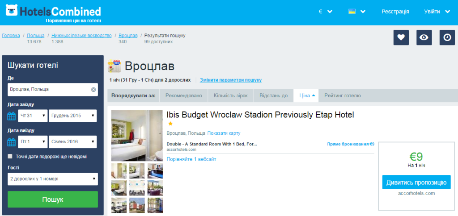Go to Нижньосілезьке воєводство breadcrumb
The image size is (458, 216).
81,36
